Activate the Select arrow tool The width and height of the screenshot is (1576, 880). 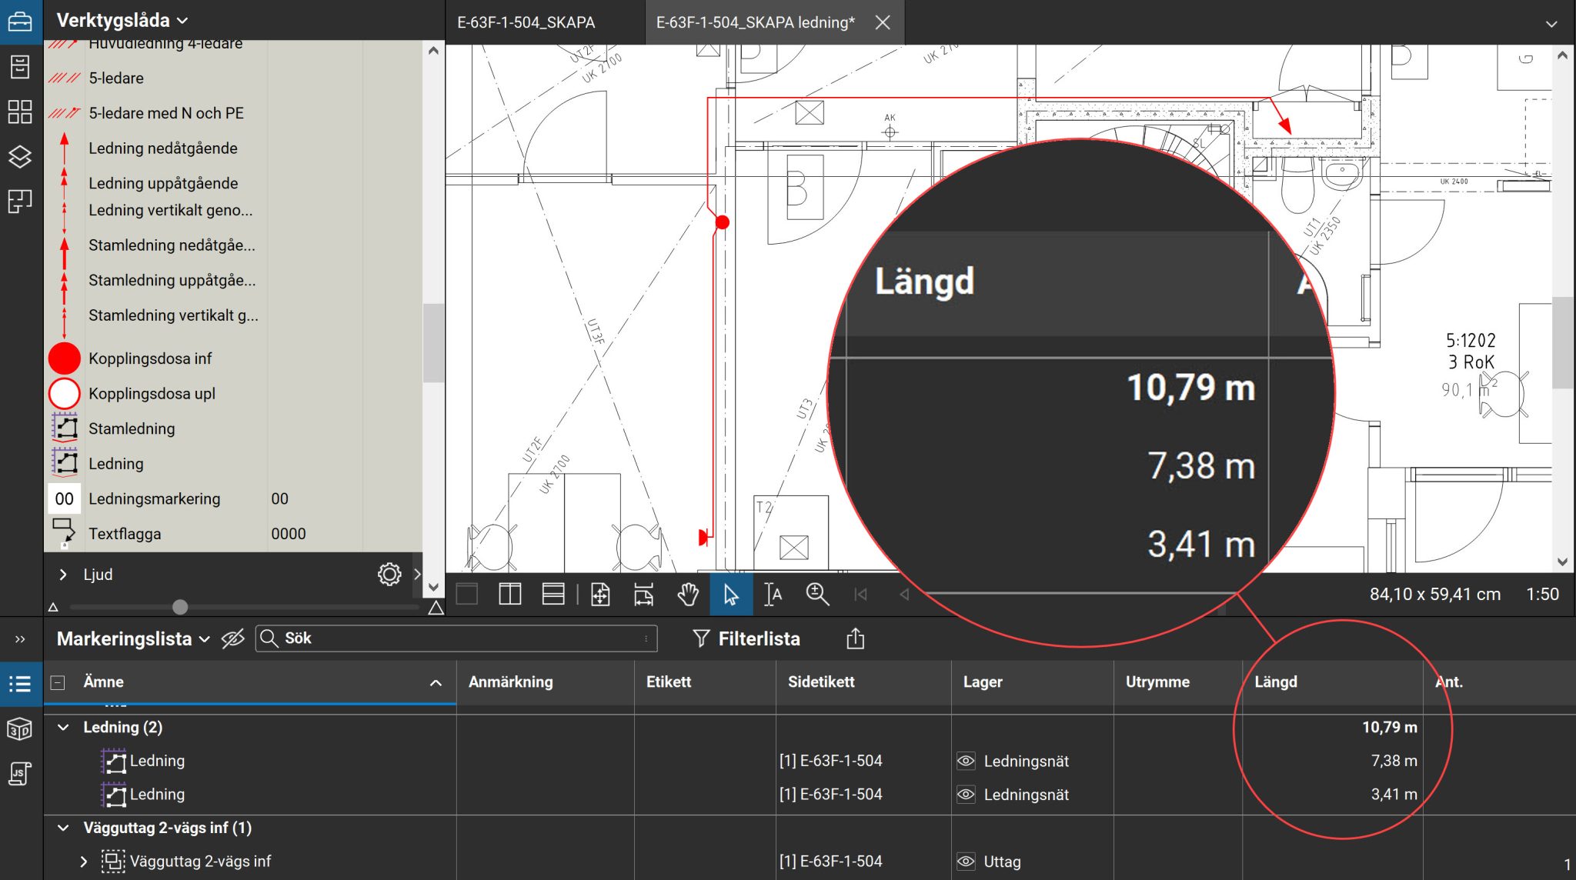730,594
